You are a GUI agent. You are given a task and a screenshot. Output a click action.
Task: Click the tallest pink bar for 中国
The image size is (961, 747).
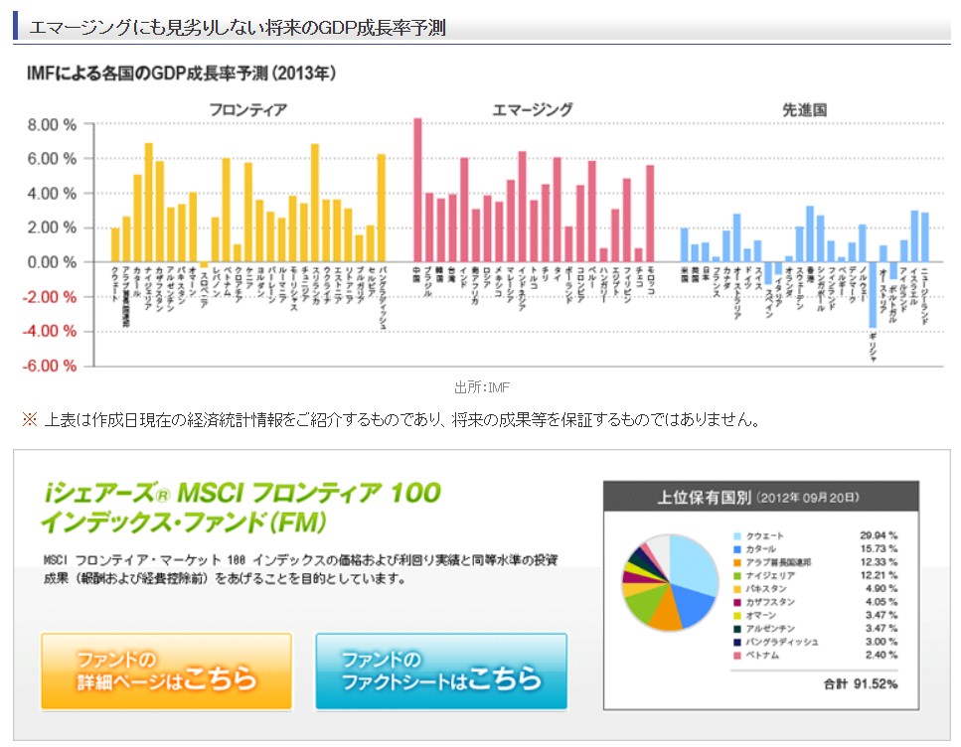(417, 190)
